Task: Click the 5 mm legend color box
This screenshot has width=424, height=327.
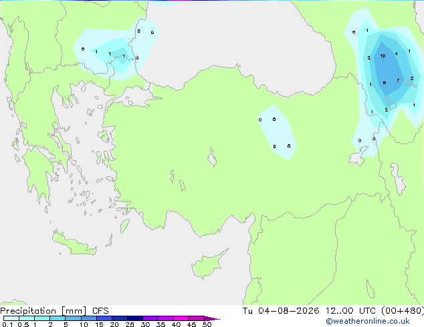Action: tap(73, 318)
